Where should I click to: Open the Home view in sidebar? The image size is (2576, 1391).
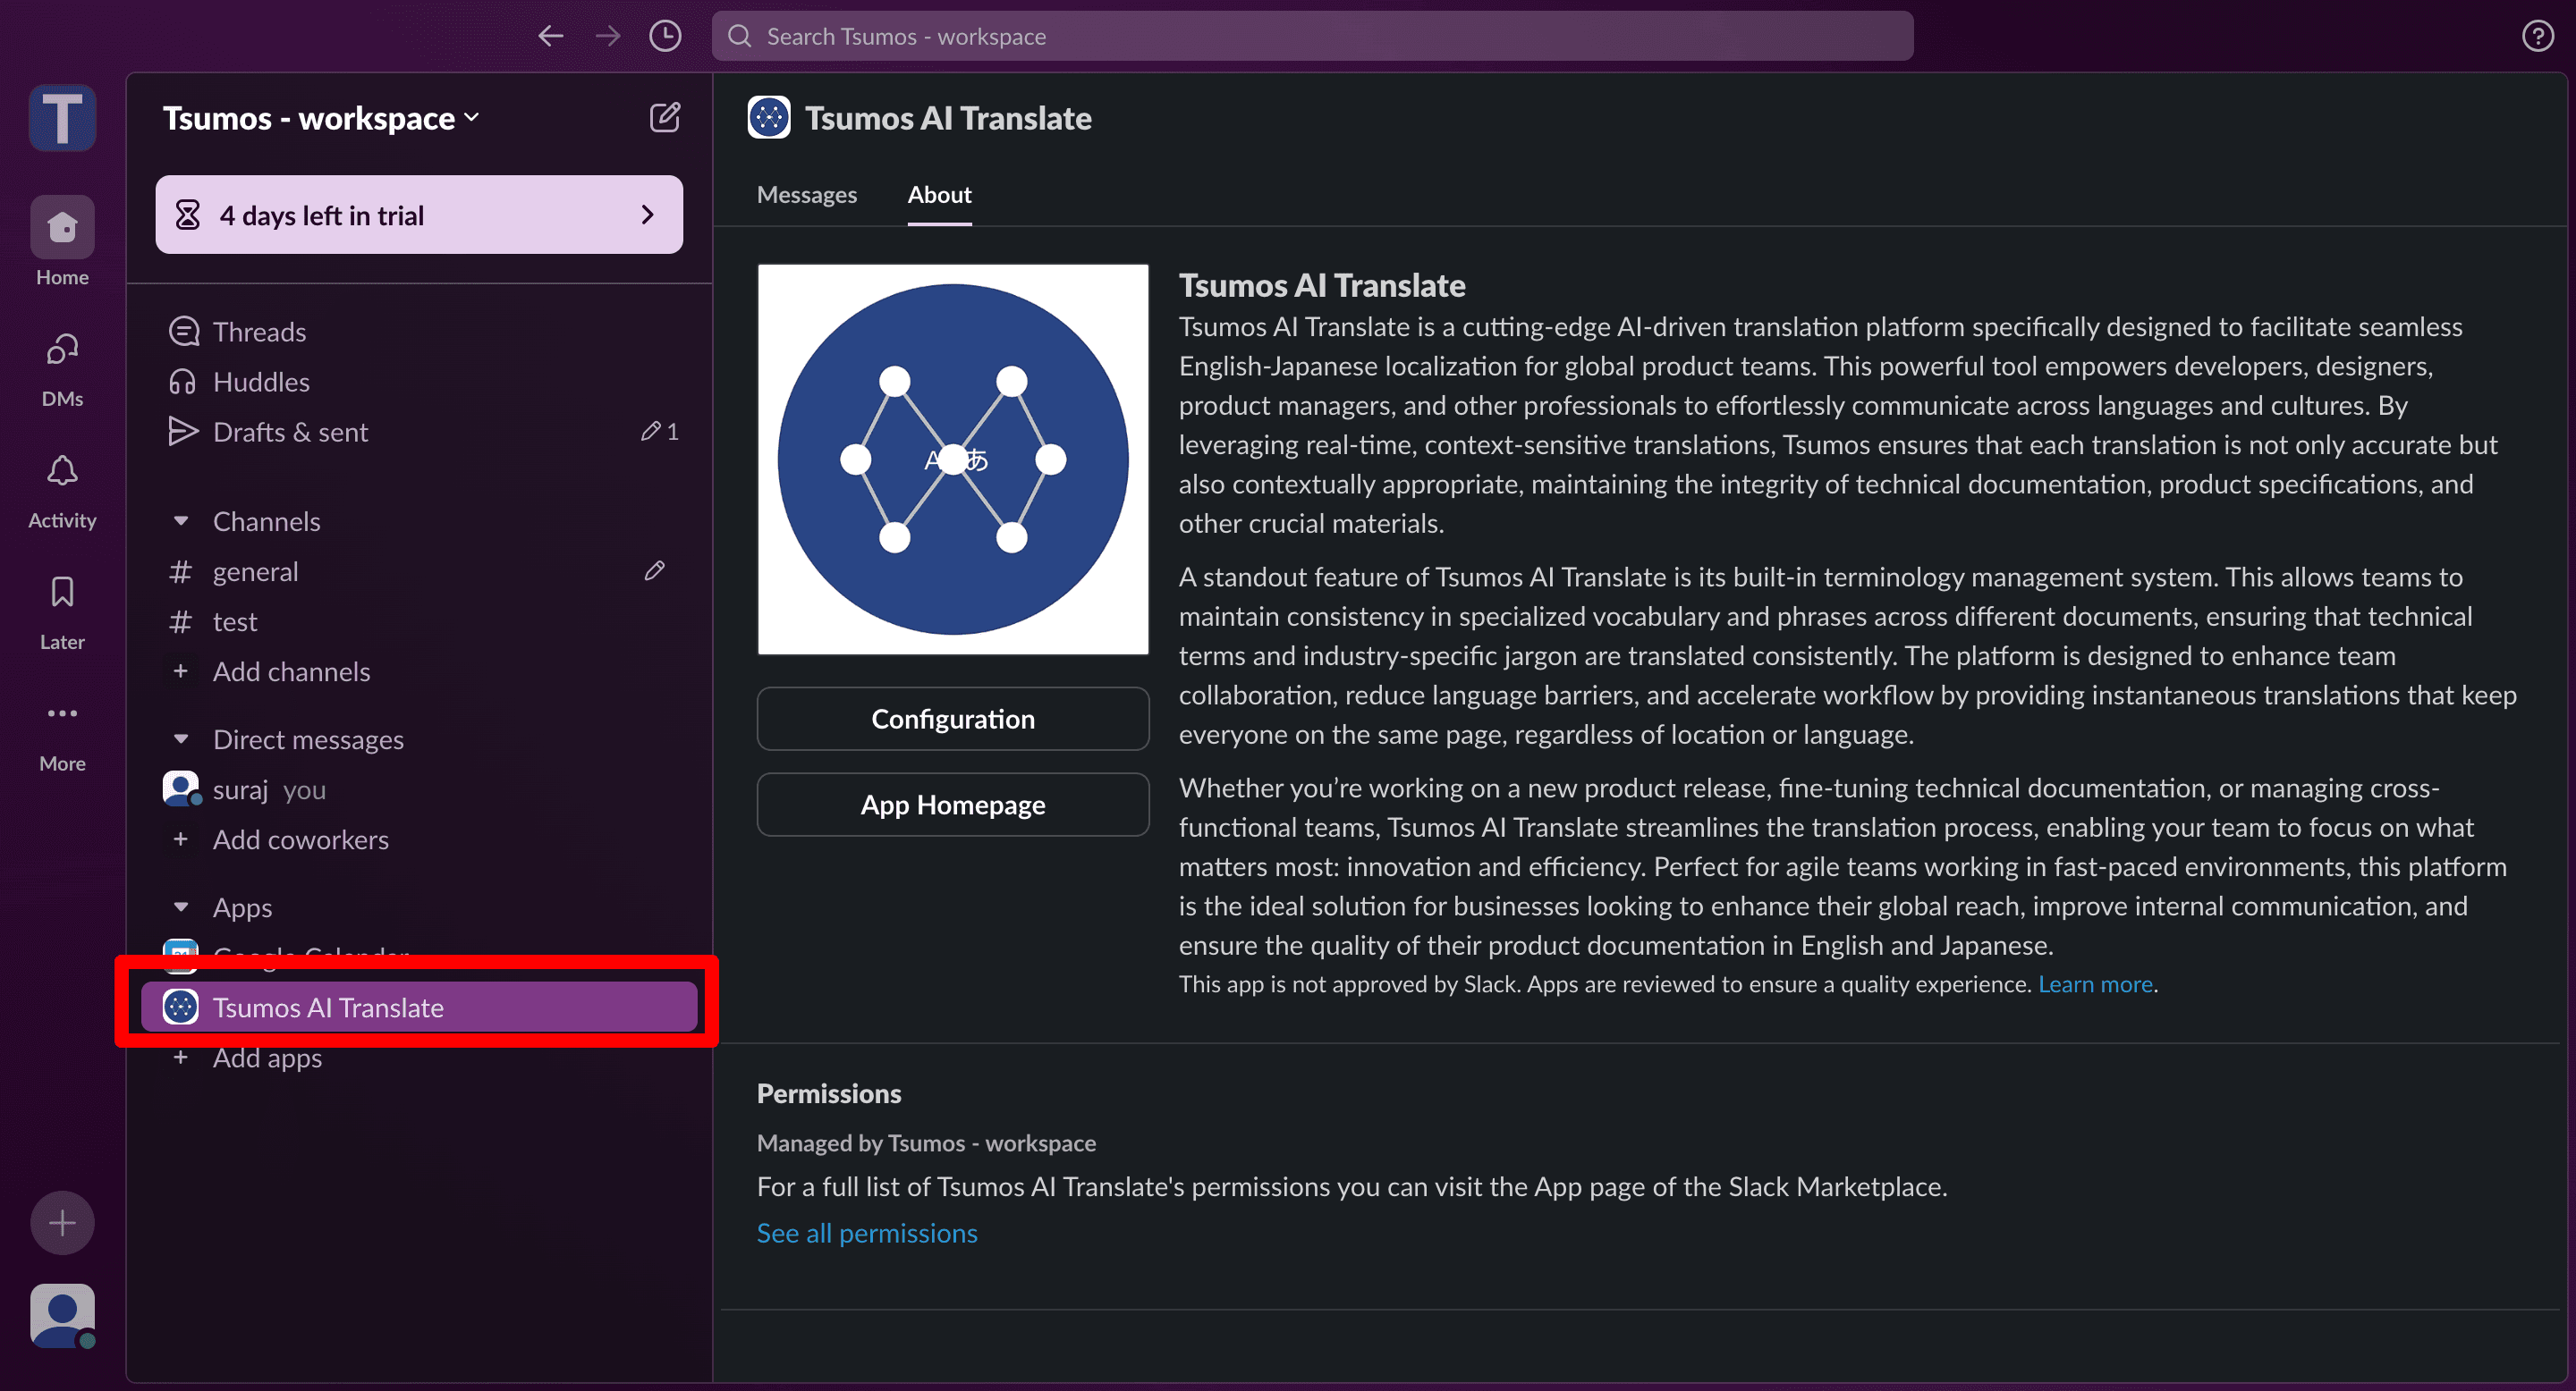coord(62,242)
